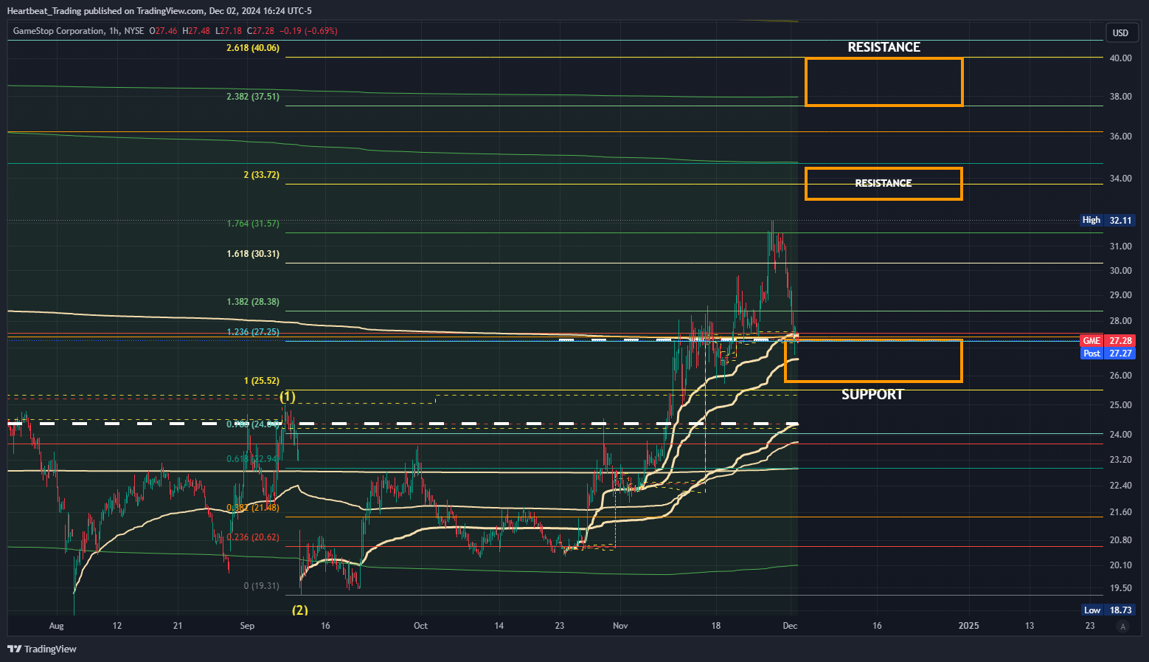The height and width of the screenshot is (662, 1149).
Task: Click the RESISTANCE label inside the 34.00 box
Action: coord(884,183)
